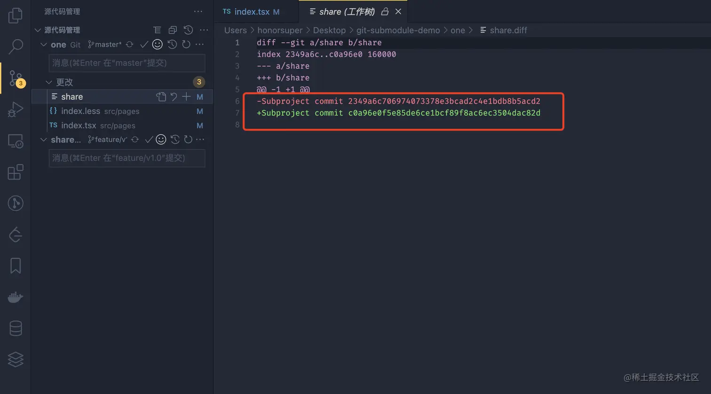The height and width of the screenshot is (394, 711).
Task: Synchronize changes for master branch
Action: coord(129,45)
